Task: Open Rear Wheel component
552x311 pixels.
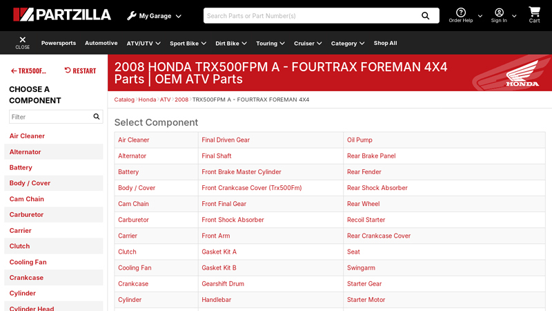Action: pyautogui.click(x=364, y=204)
